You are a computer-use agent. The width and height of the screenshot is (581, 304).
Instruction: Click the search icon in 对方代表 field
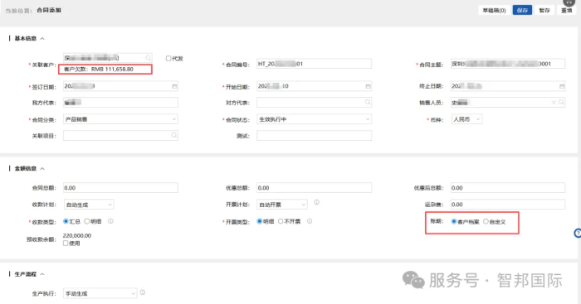click(368, 102)
